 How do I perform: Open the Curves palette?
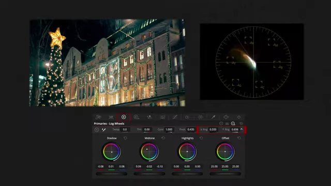175,117
